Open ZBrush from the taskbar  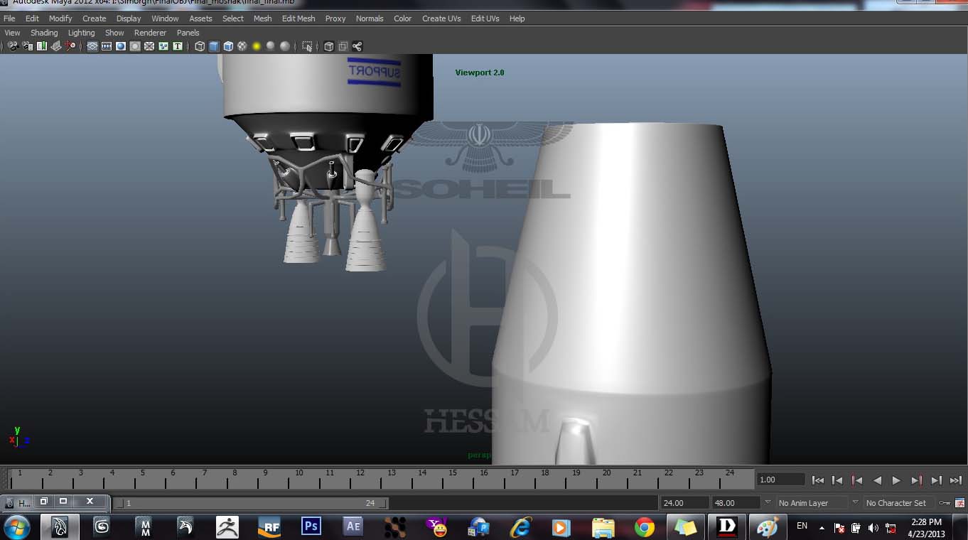[227, 526]
